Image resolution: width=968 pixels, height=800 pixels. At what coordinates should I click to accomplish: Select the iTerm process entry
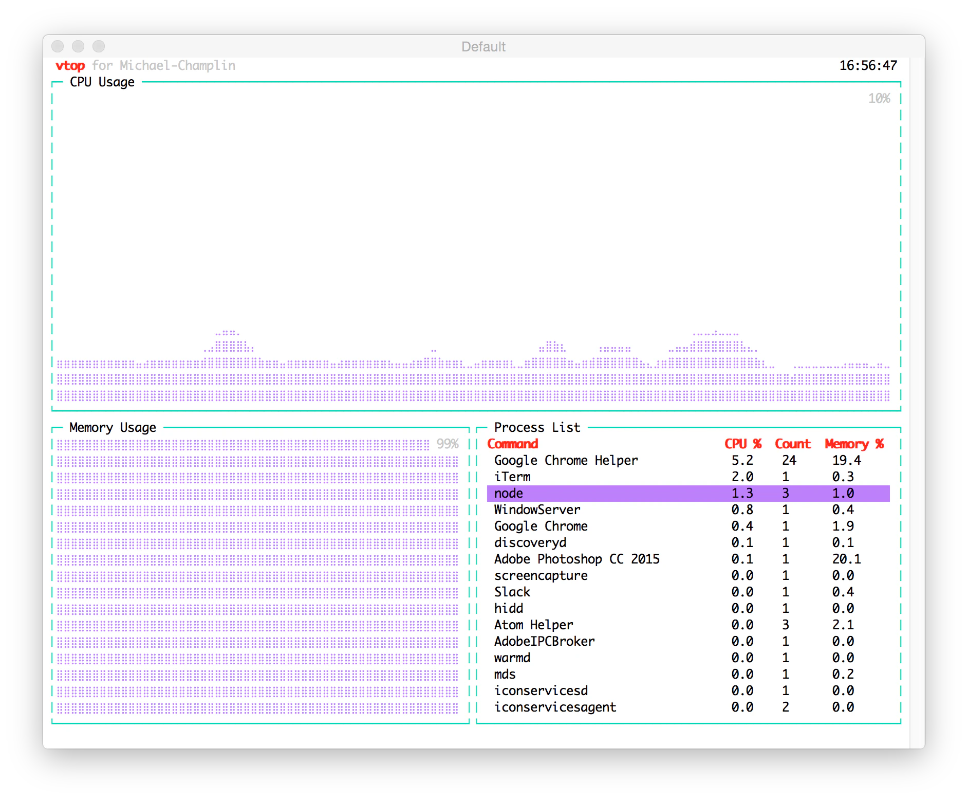click(512, 477)
